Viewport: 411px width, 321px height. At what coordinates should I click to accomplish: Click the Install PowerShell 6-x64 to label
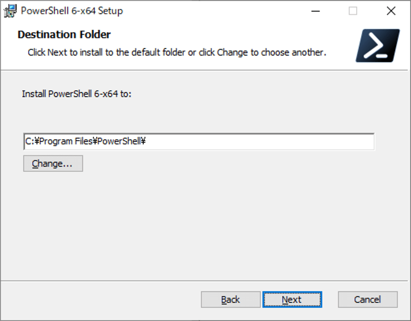(x=77, y=93)
